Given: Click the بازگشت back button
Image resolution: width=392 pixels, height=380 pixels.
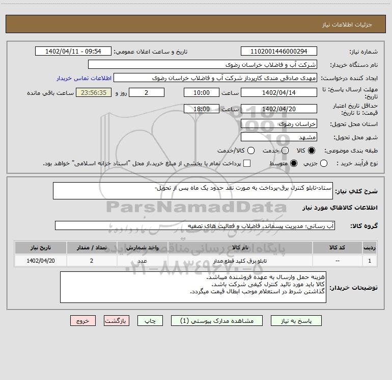Looking at the screenshot, I should [x=117, y=321].
